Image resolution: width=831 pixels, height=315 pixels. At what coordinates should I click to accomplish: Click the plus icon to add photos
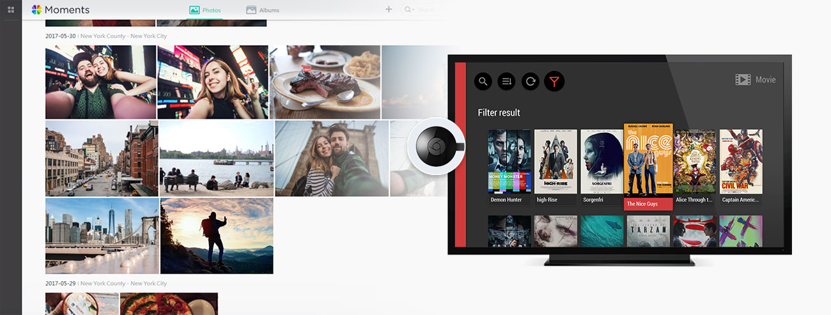(389, 9)
